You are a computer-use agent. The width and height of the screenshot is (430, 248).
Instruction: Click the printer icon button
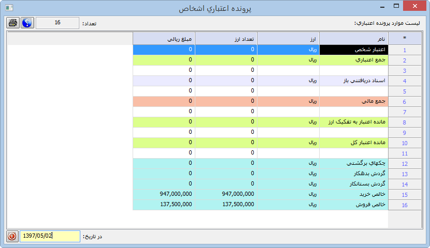(x=13, y=23)
